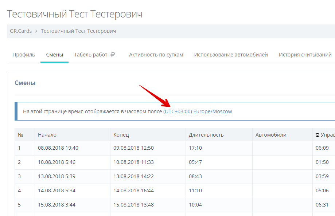Switch to the Табель работ tab
335x216 pixels.
[x=91, y=55]
